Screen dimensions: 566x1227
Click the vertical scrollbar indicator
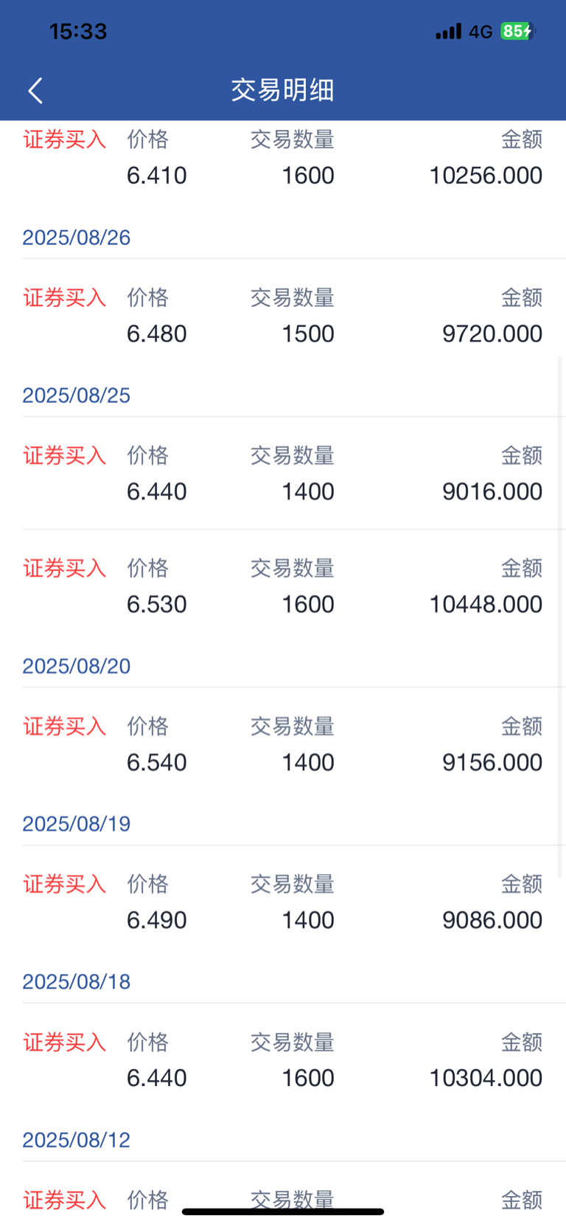[x=560, y=617]
